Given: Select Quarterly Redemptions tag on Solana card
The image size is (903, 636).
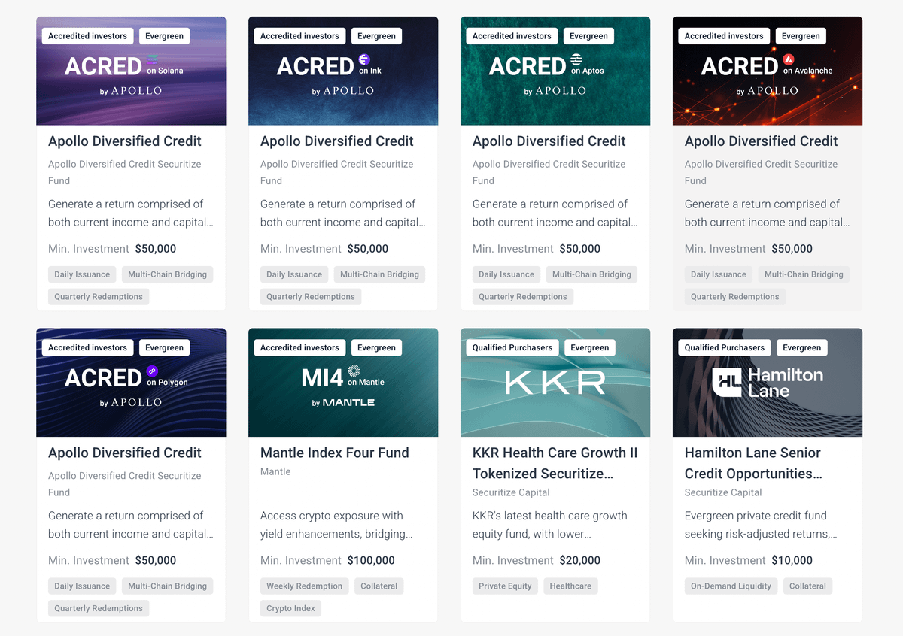Looking at the screenshot, I should tap(99, 296).
